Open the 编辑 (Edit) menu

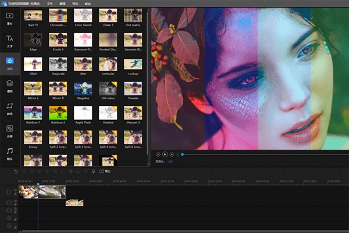tap(63, 3)
